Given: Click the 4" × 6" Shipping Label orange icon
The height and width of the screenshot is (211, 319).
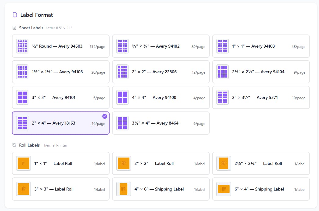Looking at the screenshot, I should click(x=124, y=189).
